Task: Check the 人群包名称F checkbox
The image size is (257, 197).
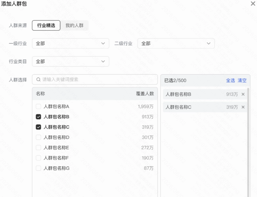Action: [x=38, y=158]
